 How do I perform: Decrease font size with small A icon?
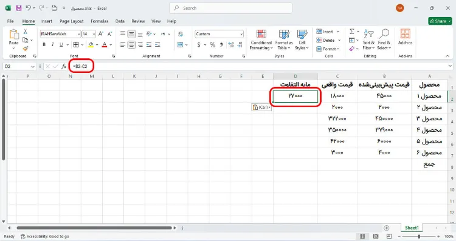click(x=109, y=34)
